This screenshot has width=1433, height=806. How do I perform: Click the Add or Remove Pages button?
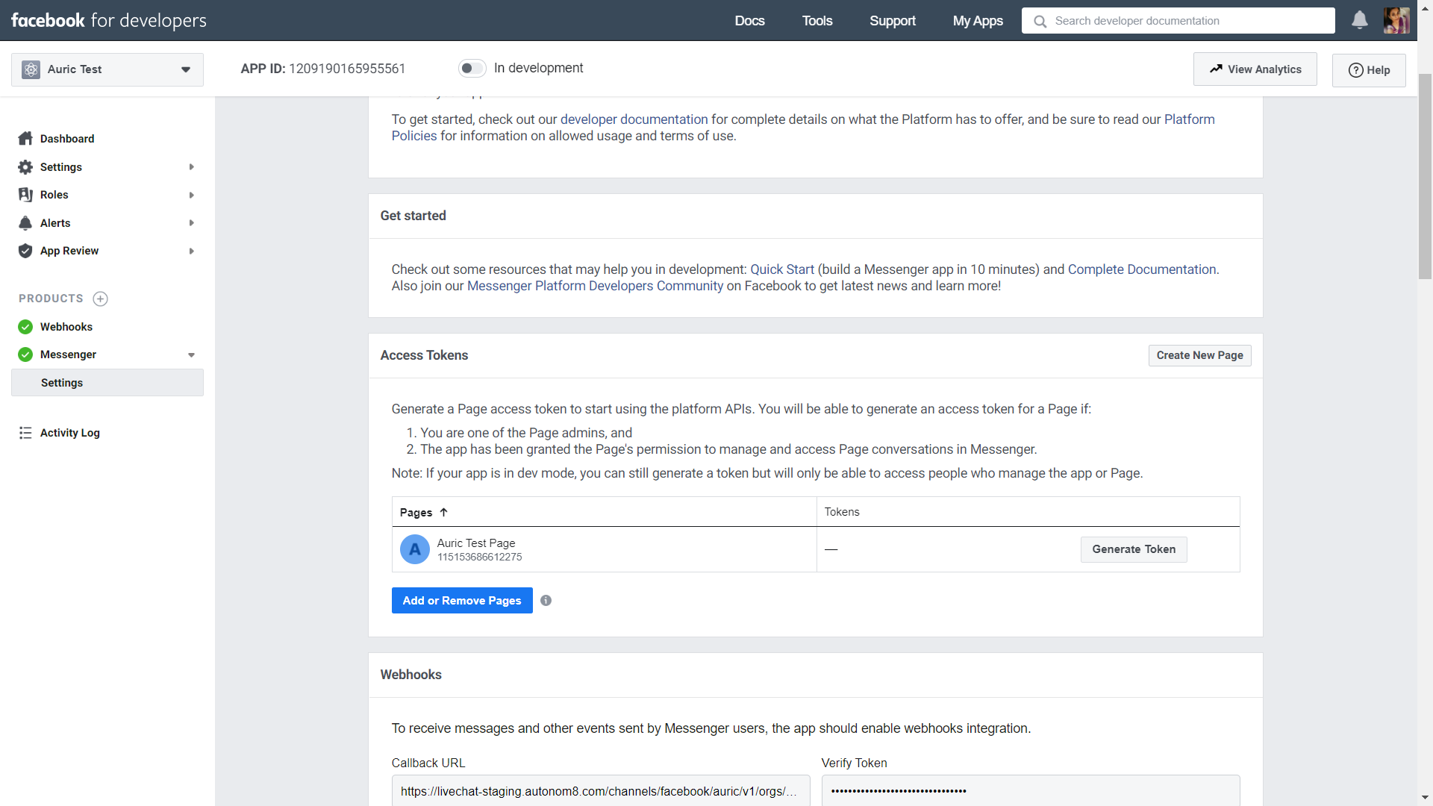pyautogui.click(x=462, y=601)
